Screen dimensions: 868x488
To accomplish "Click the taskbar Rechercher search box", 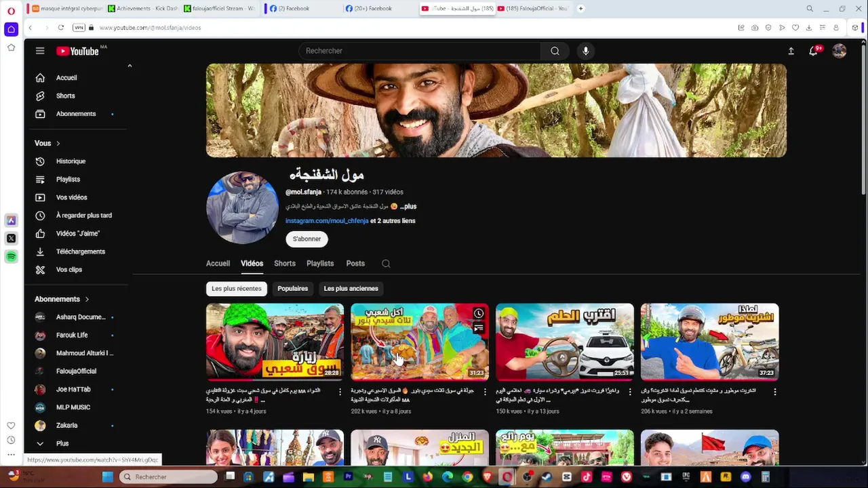I will point(168,477).
